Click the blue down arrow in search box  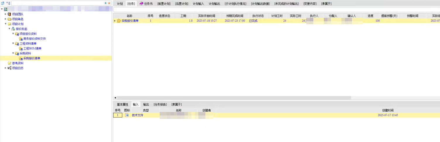point(106,3)
